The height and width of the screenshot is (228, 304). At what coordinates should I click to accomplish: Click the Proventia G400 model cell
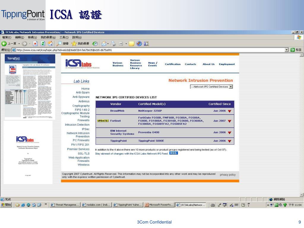click(x=148, y=132)
